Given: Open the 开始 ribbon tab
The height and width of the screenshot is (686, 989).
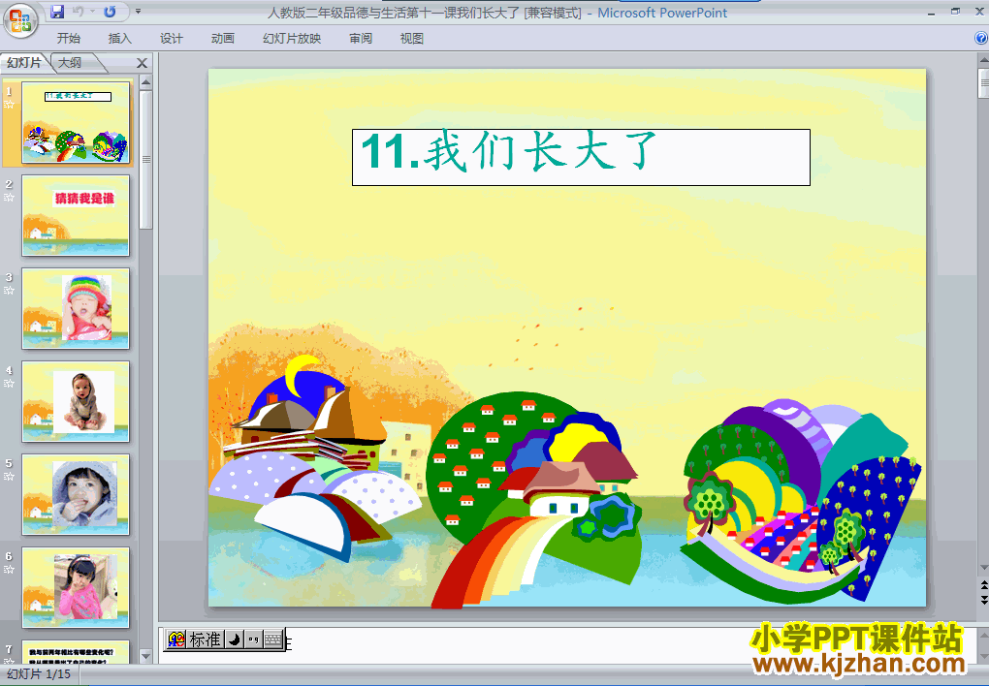Looking at the screenshot, I should pyautogui.click(x=68, y=39).
